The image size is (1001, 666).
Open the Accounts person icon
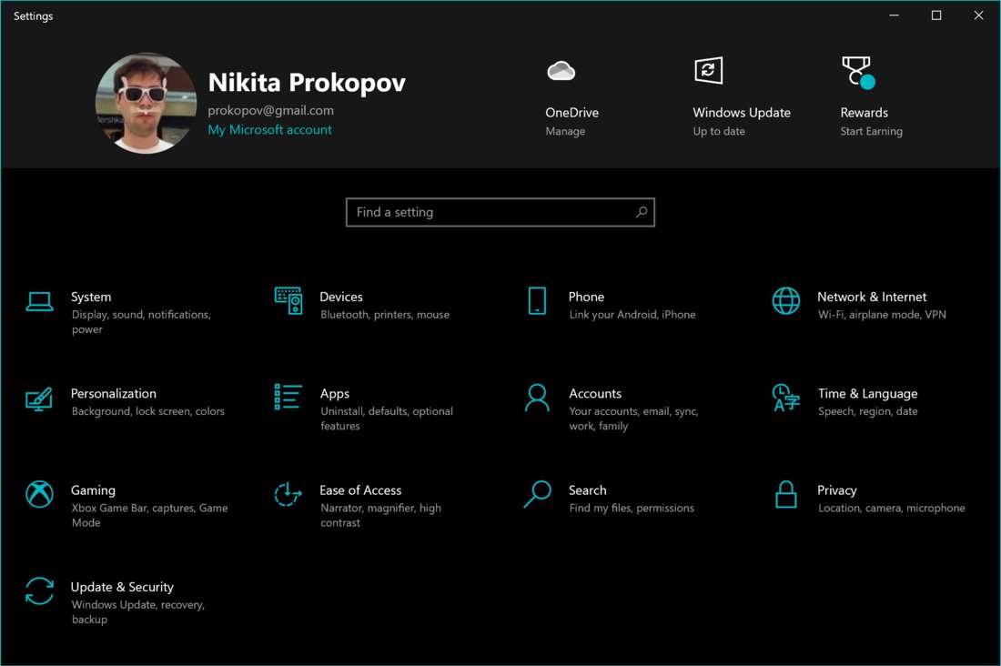[x=537, y=398]
